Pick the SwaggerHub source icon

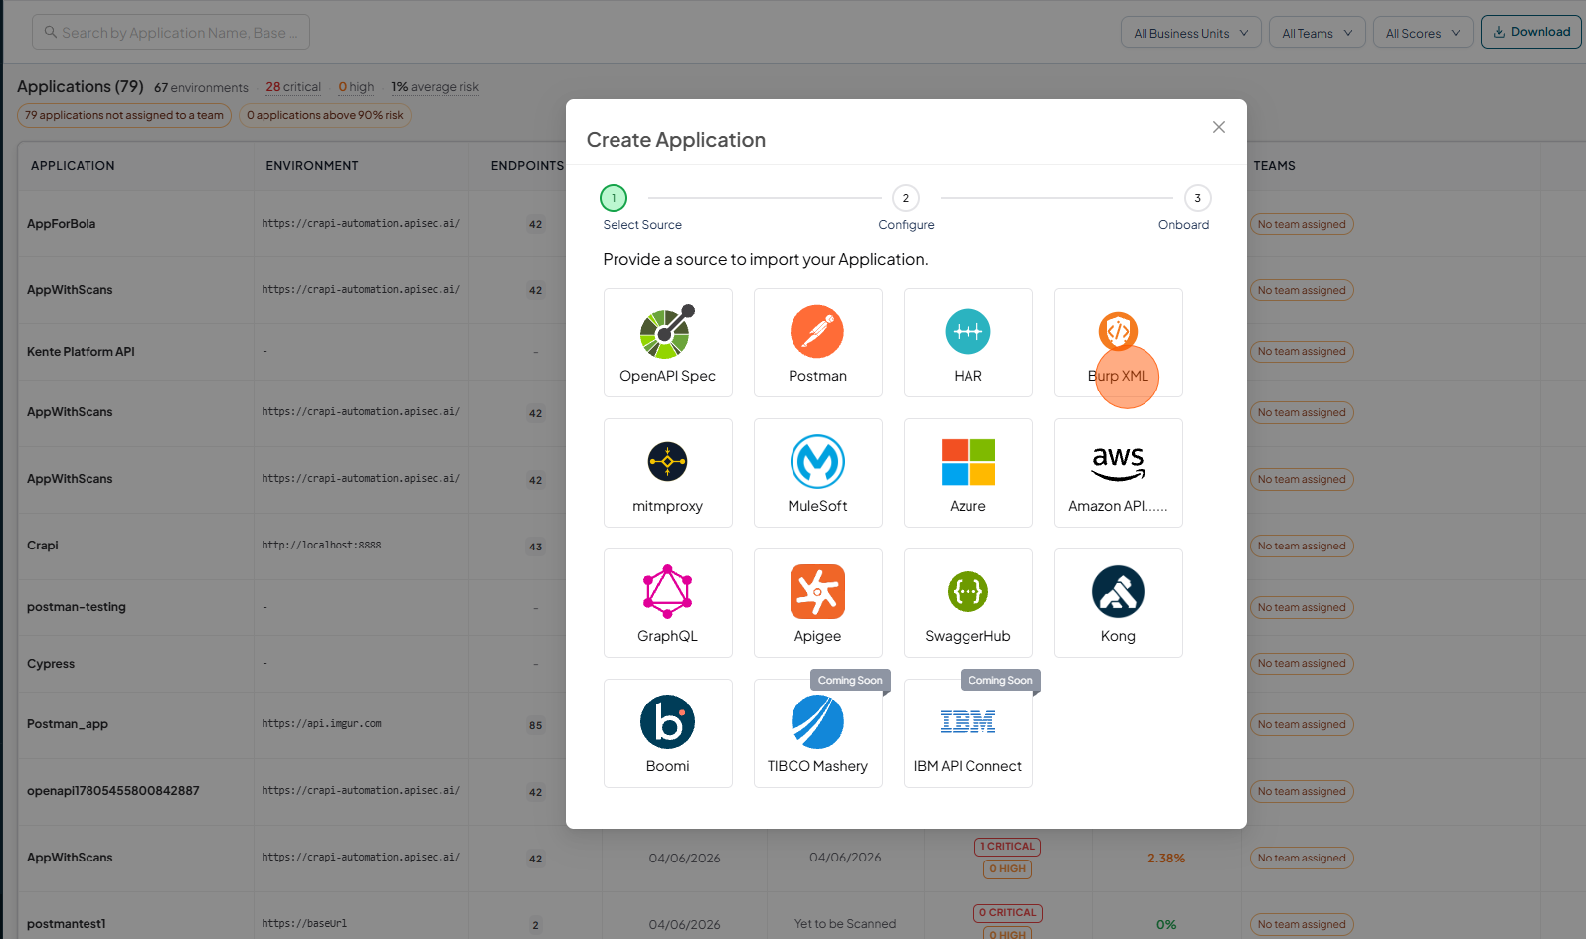[968, 592]
